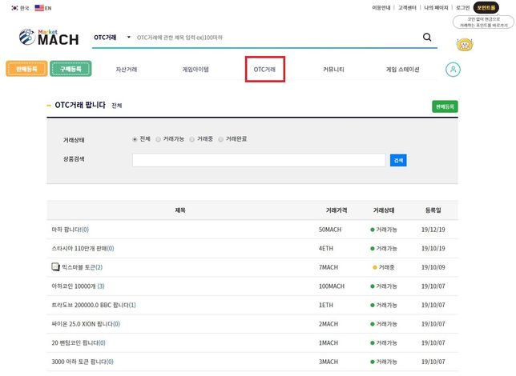Viewport: 516px width, 376px height.
Task: Open the OTC거래 menu tab
Action: coord(264,70)
